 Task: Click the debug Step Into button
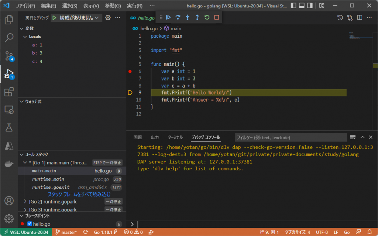click(x=188, y=17)
